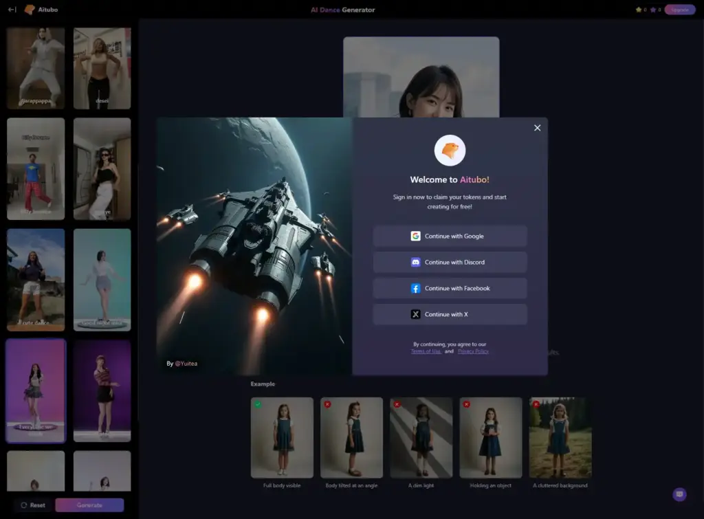The width and height of the screenshot is (704, 519).
Task: Open the chat support bubble icon
Action: point(679,494)
